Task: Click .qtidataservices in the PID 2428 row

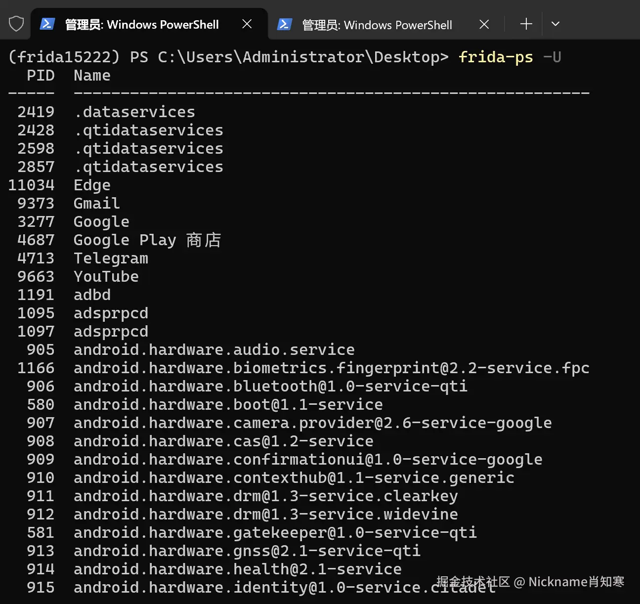Action: coord(148,130)
